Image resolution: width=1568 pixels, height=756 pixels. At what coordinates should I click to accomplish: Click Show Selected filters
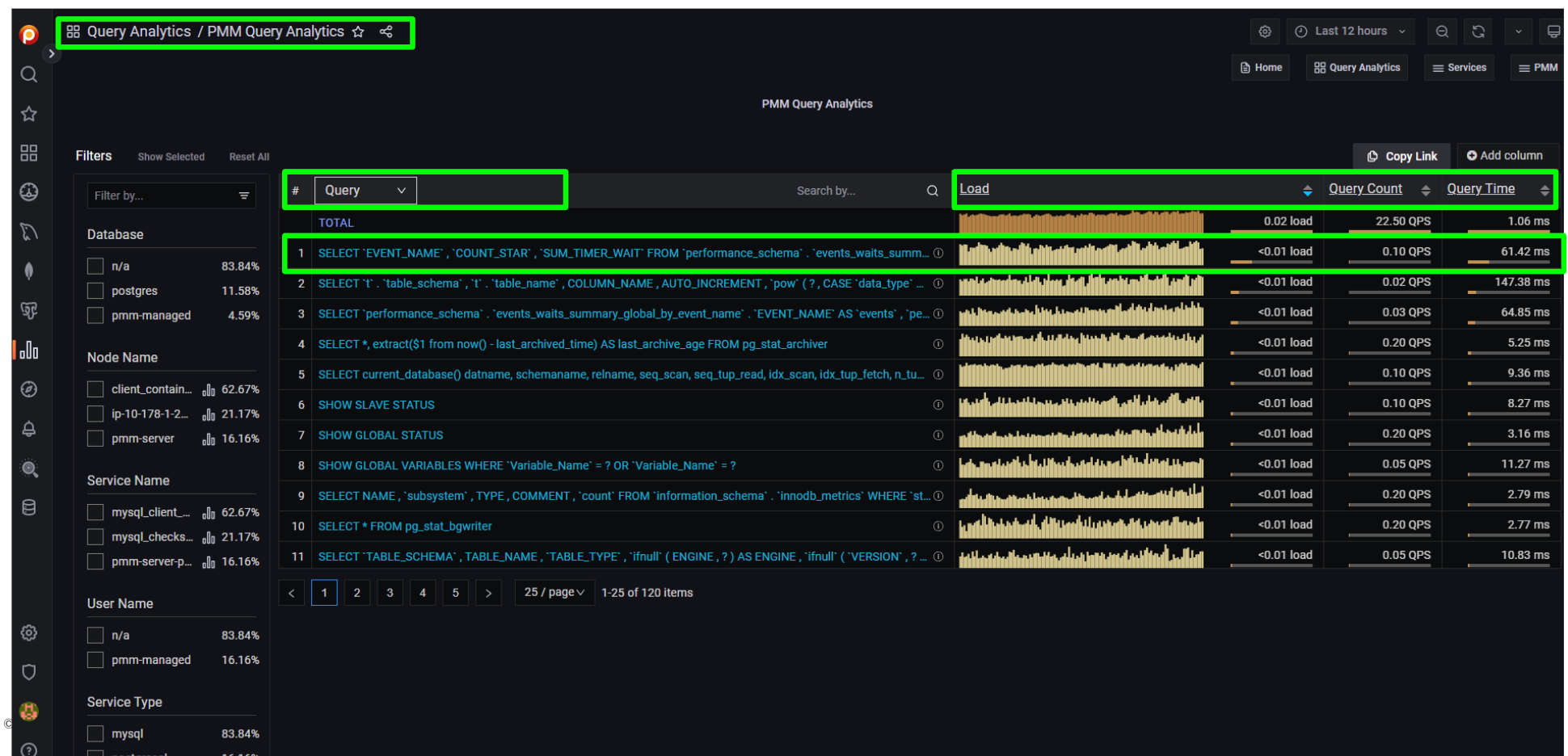(171, 157)
